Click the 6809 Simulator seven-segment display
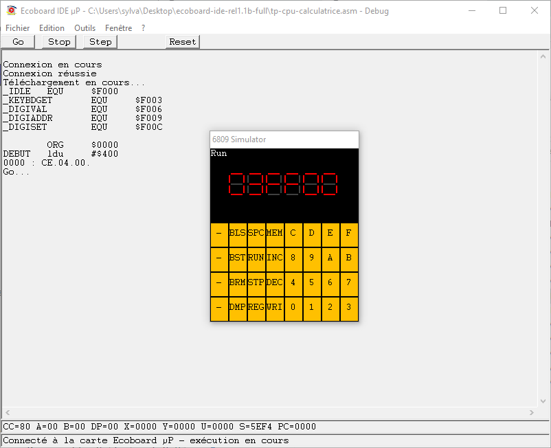Image resolution: width=551 pixels, height=448 pixels. click(x=283, y=184)
